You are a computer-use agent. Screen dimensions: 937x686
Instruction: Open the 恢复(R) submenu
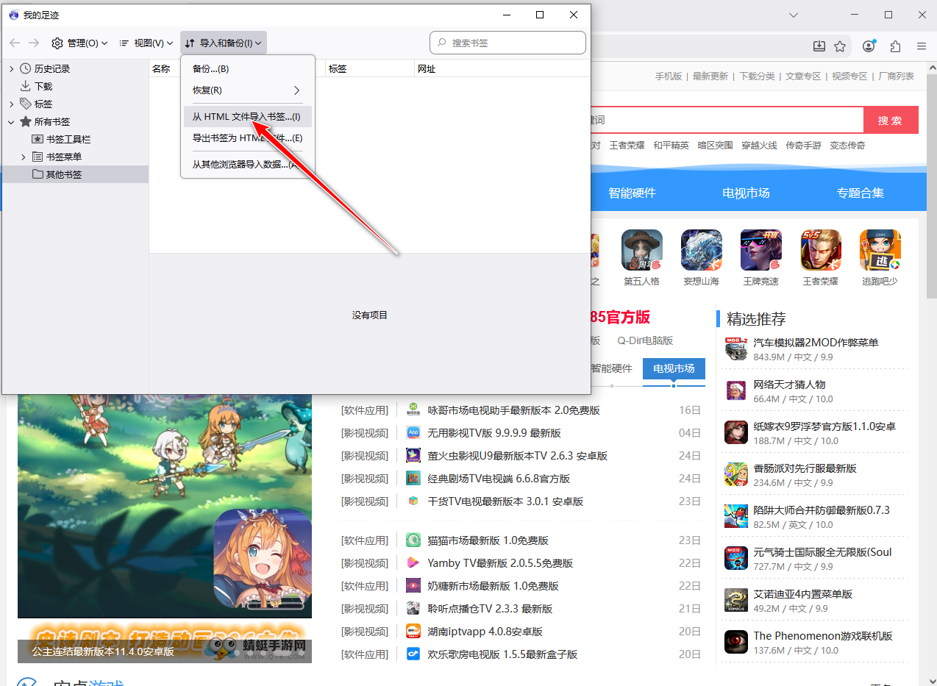(x=248, y=90)
